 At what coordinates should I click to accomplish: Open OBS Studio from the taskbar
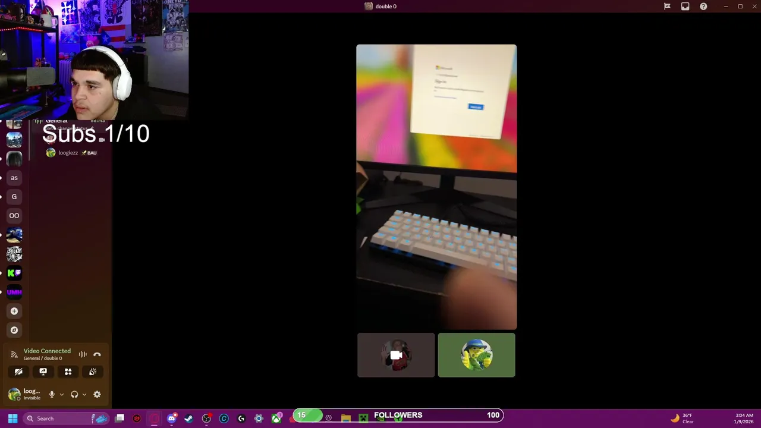[206, 418]
